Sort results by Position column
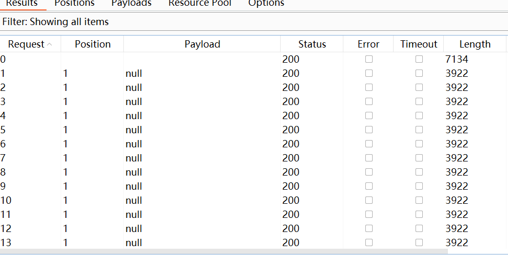 coord(93,44)
